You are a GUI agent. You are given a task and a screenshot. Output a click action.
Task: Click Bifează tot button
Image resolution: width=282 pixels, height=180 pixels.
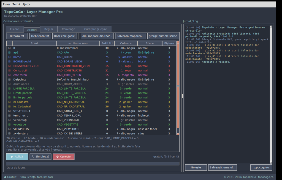(x=17, y=36)
